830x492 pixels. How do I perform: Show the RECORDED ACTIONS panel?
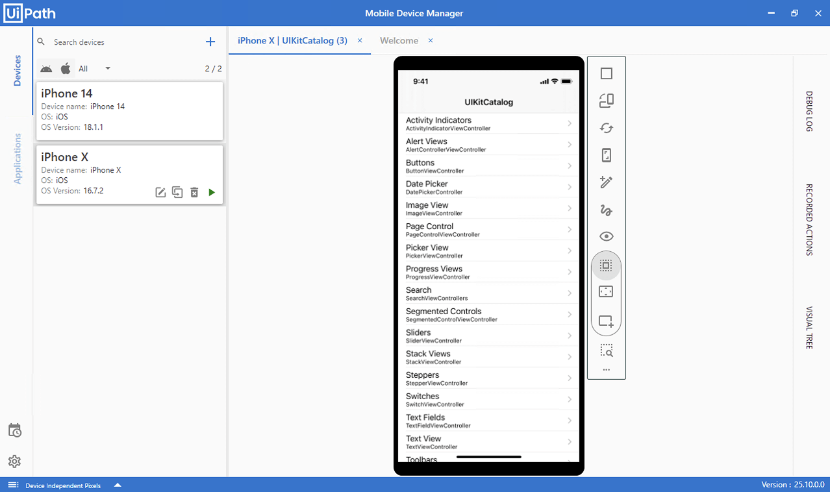pos(809,219)
